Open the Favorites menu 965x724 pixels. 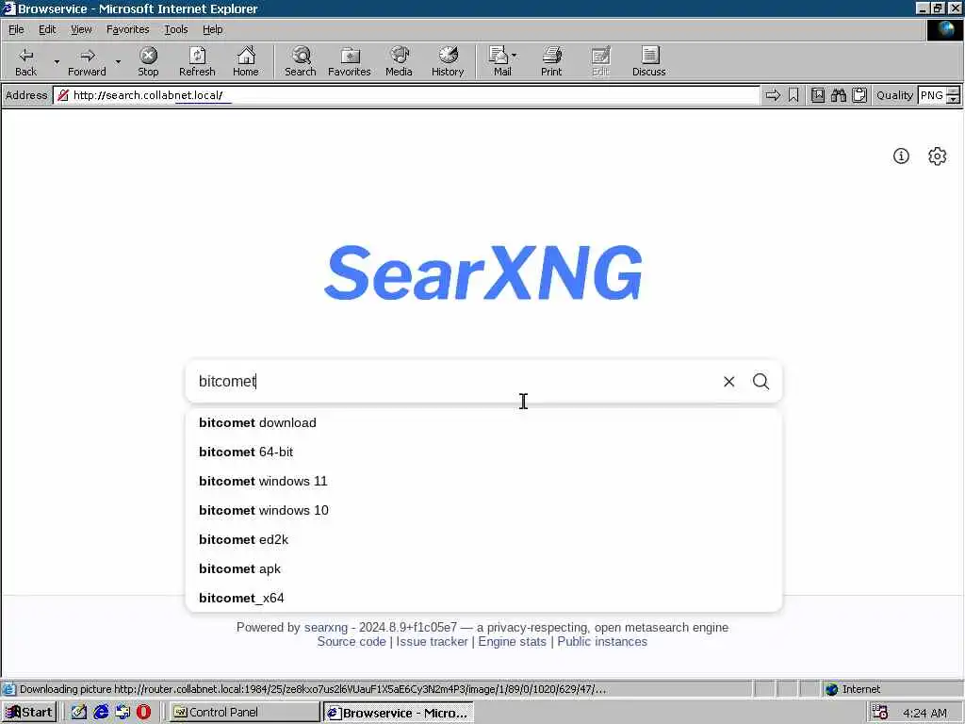127,29
